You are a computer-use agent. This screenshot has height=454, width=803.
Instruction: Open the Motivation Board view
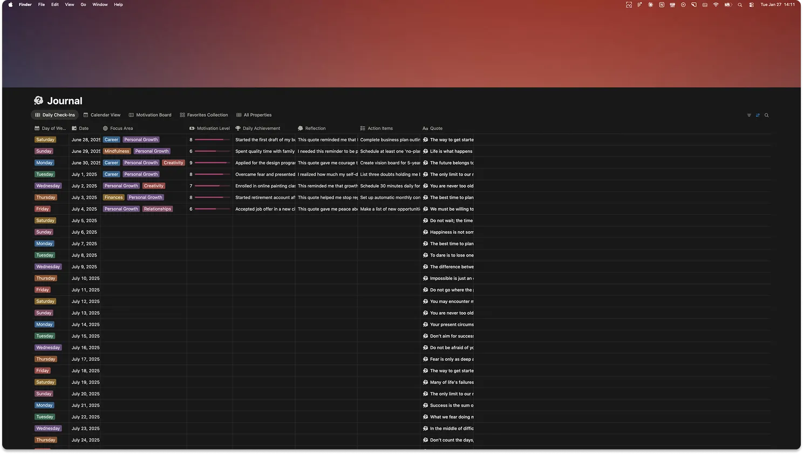[x=150, y=115]
